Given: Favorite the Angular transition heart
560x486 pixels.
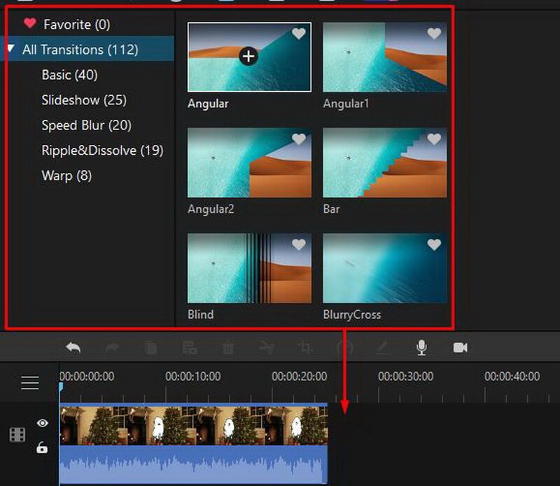Looking at the screenshot, I should (x=299, y=34).
